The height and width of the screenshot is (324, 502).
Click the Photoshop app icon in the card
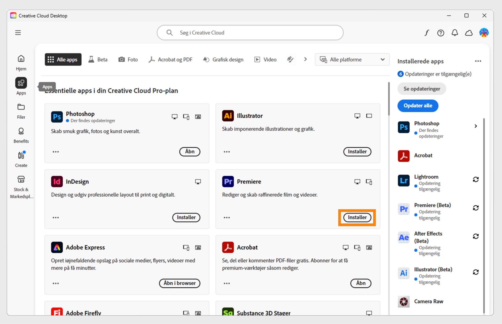(x=57, y=117)
